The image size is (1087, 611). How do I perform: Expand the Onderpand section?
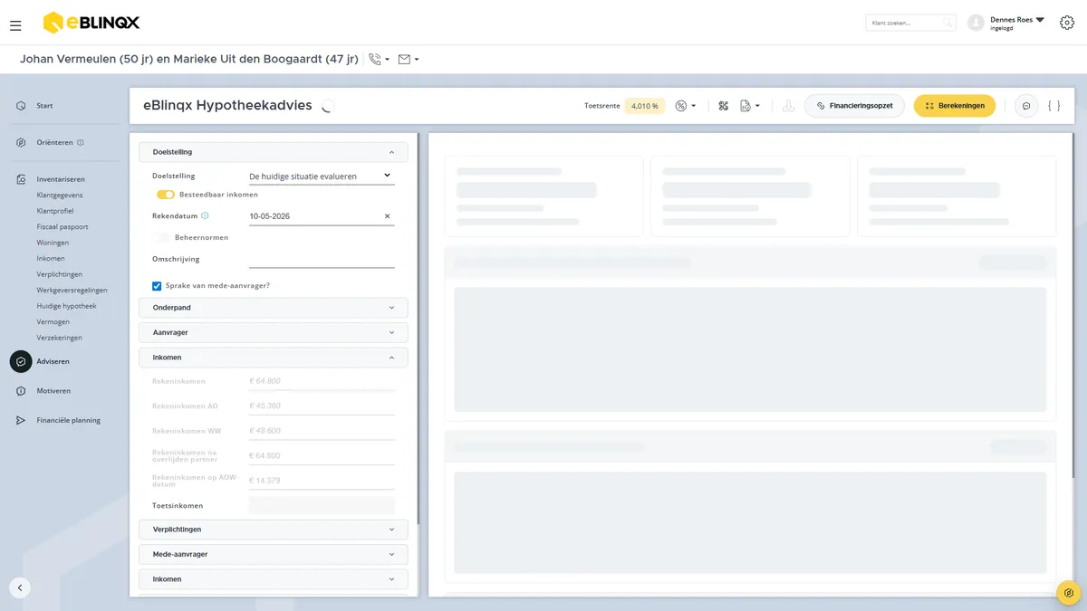pyautogui.click(x=274, y=308)
